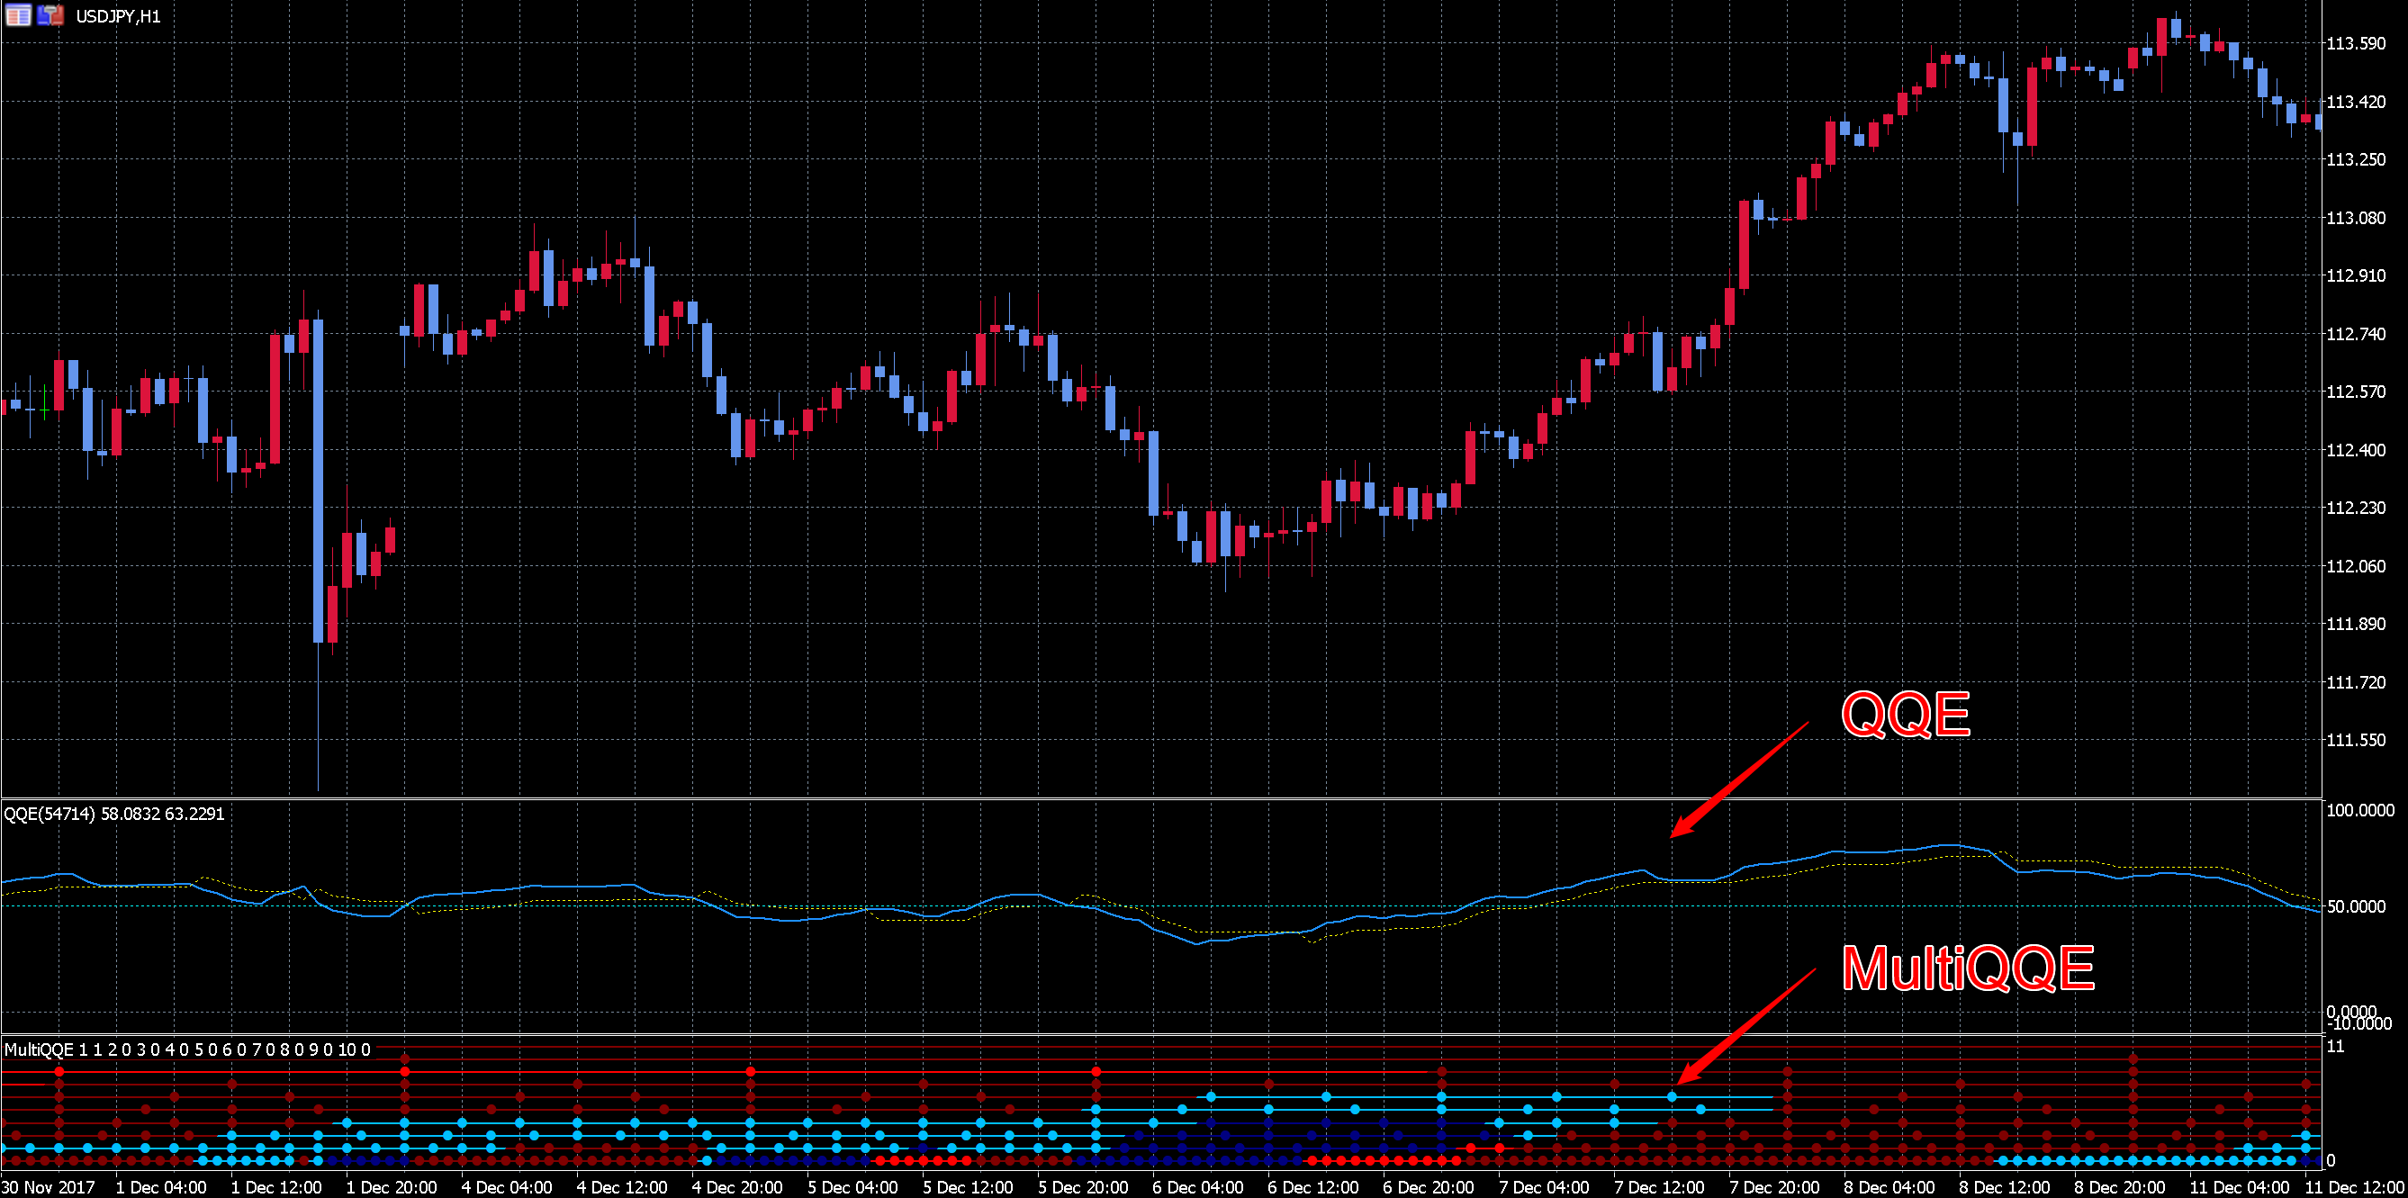This screenshot has height=1198, width=2408.
Task: Click the 30 Nov 2017 time label
Action: pyautogui.click(x=49, y=1187)
